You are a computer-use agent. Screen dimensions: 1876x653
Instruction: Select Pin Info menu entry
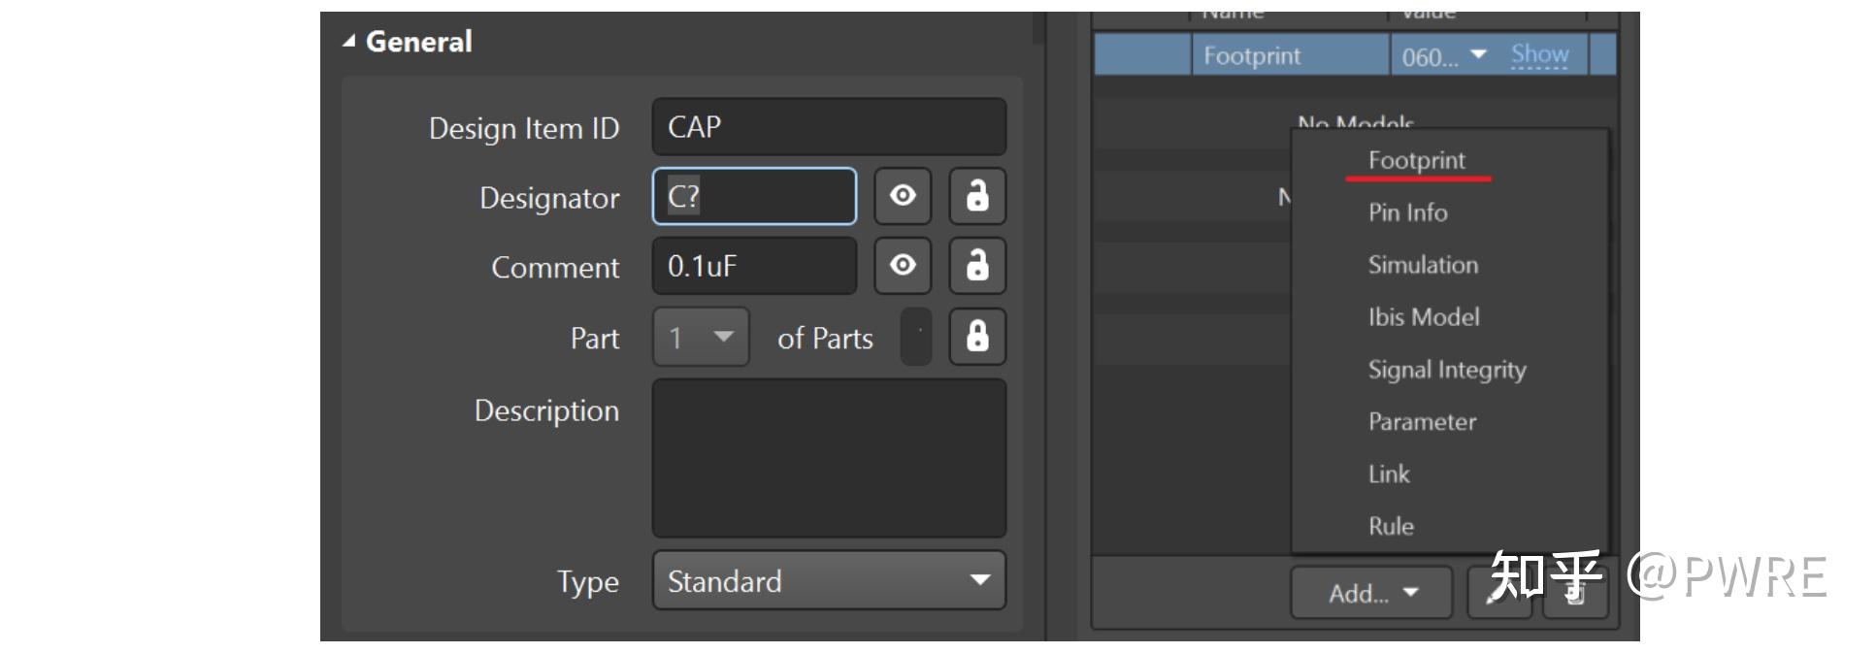(1407, 212)
